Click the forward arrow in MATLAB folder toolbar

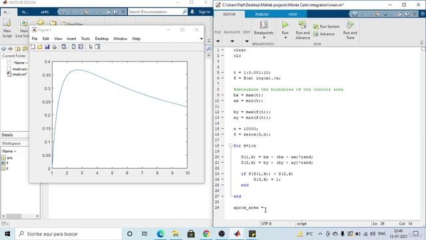click(11, 49)
